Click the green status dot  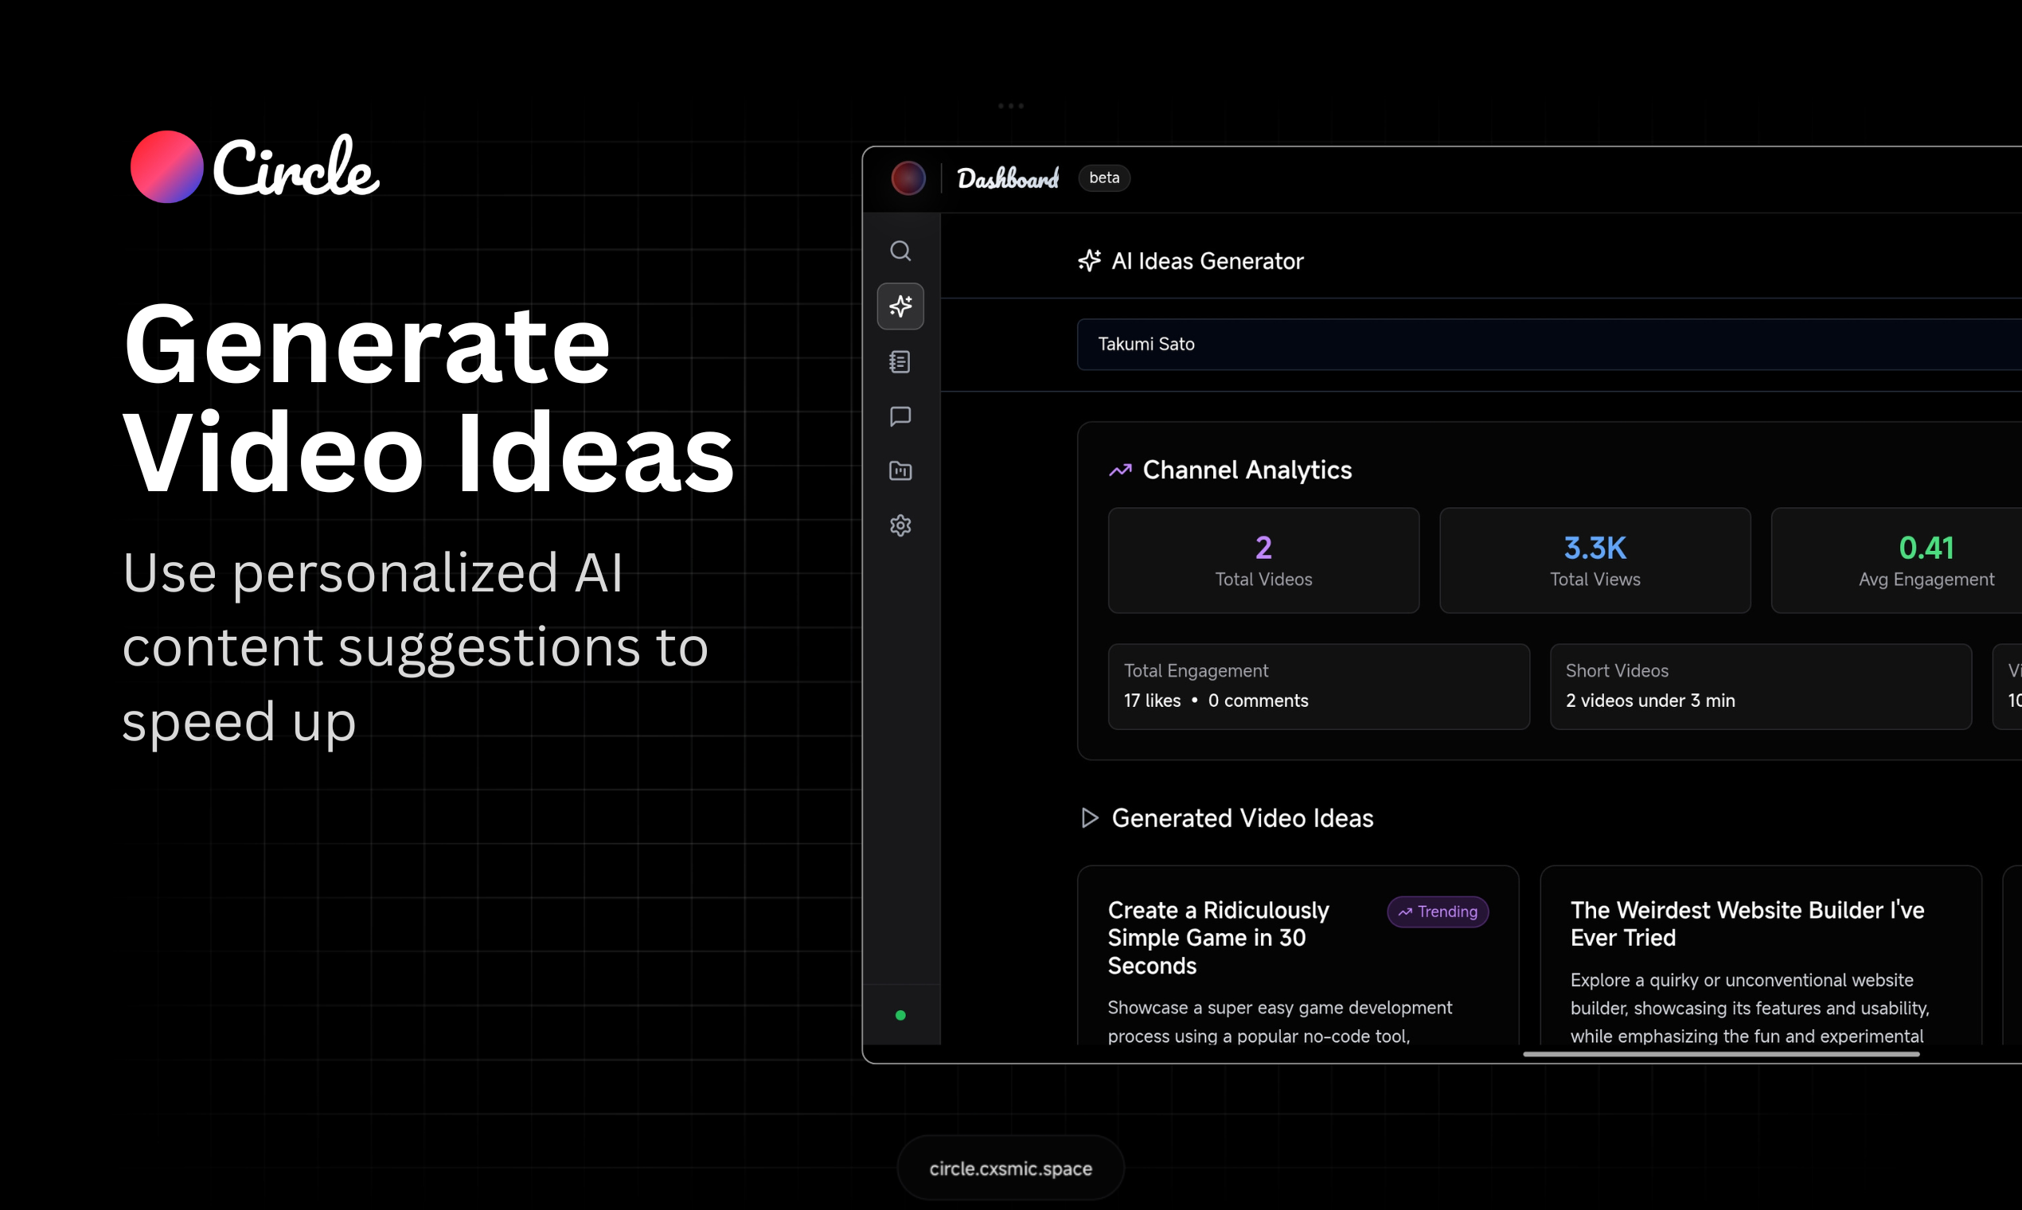pyautogui.click(x=900, y=1015)
